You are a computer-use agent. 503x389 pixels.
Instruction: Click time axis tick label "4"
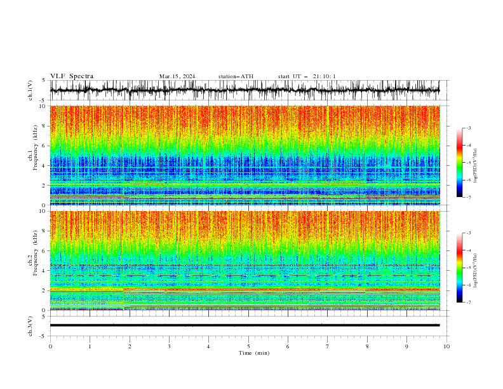(208, 346)
